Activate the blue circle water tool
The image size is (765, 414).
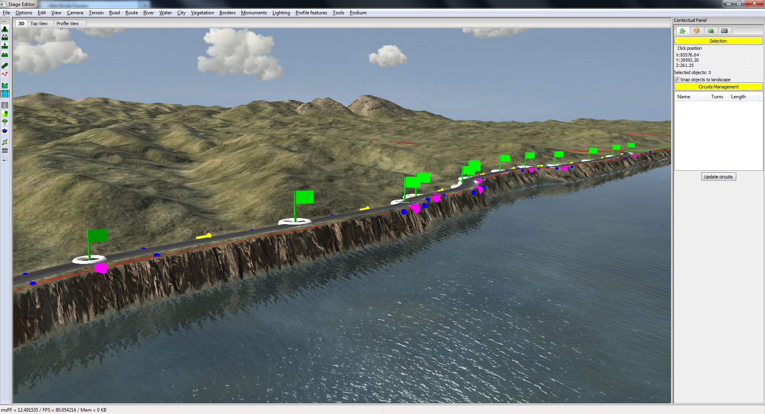5,94
